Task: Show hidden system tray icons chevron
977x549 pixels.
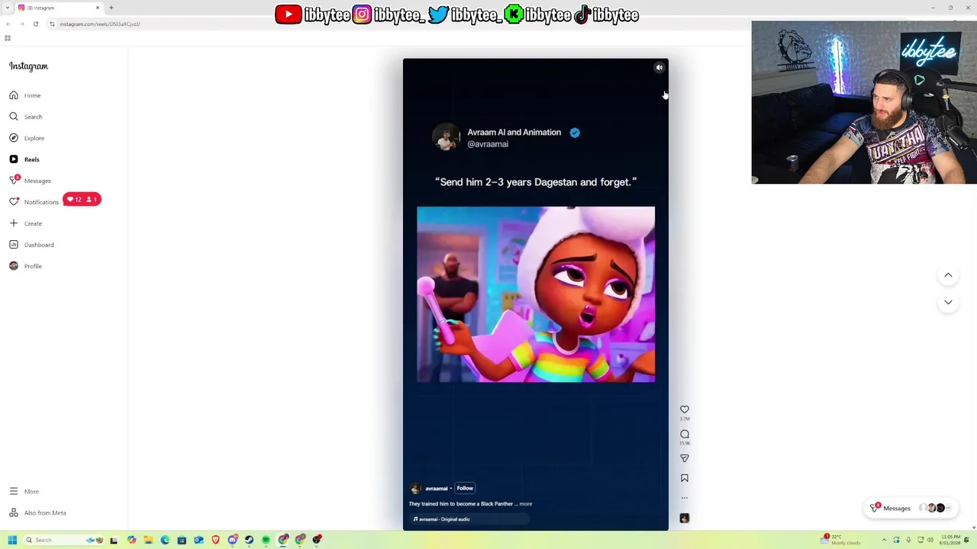Action: (x=884, y=540)
